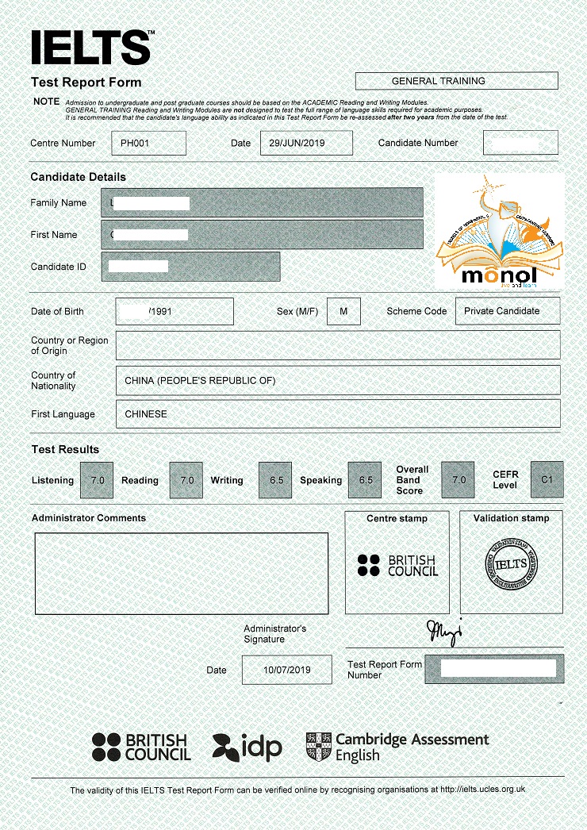The width and height of the screenshot is (587, 830).
Task: Click the Candidate ID field
Action: (x=190, y=267)
